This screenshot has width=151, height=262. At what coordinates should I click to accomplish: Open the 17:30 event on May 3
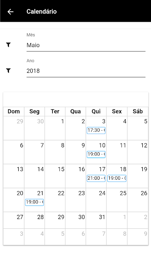(96, 130)
